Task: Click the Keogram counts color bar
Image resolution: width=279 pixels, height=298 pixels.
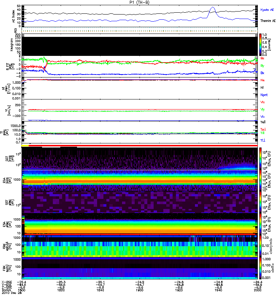Action: 260,45
